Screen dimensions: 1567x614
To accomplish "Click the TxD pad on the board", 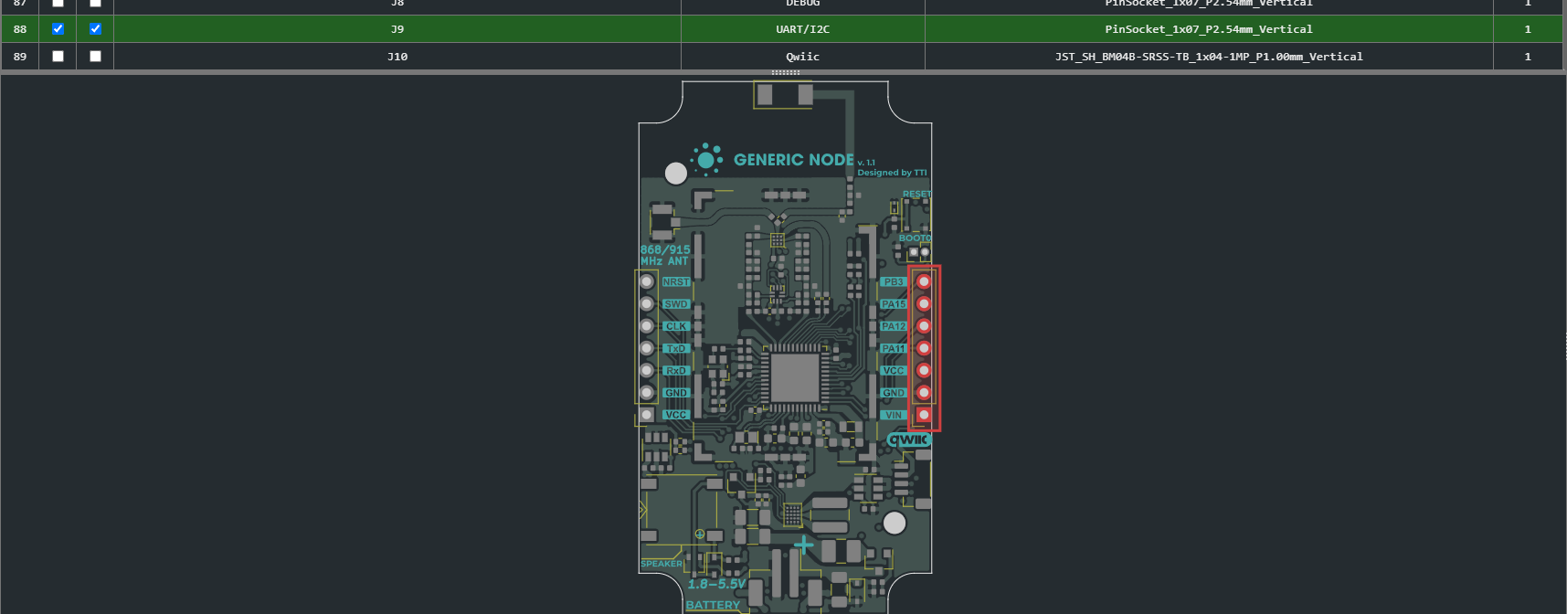I will pyautogui.click(x=647, y=348).
